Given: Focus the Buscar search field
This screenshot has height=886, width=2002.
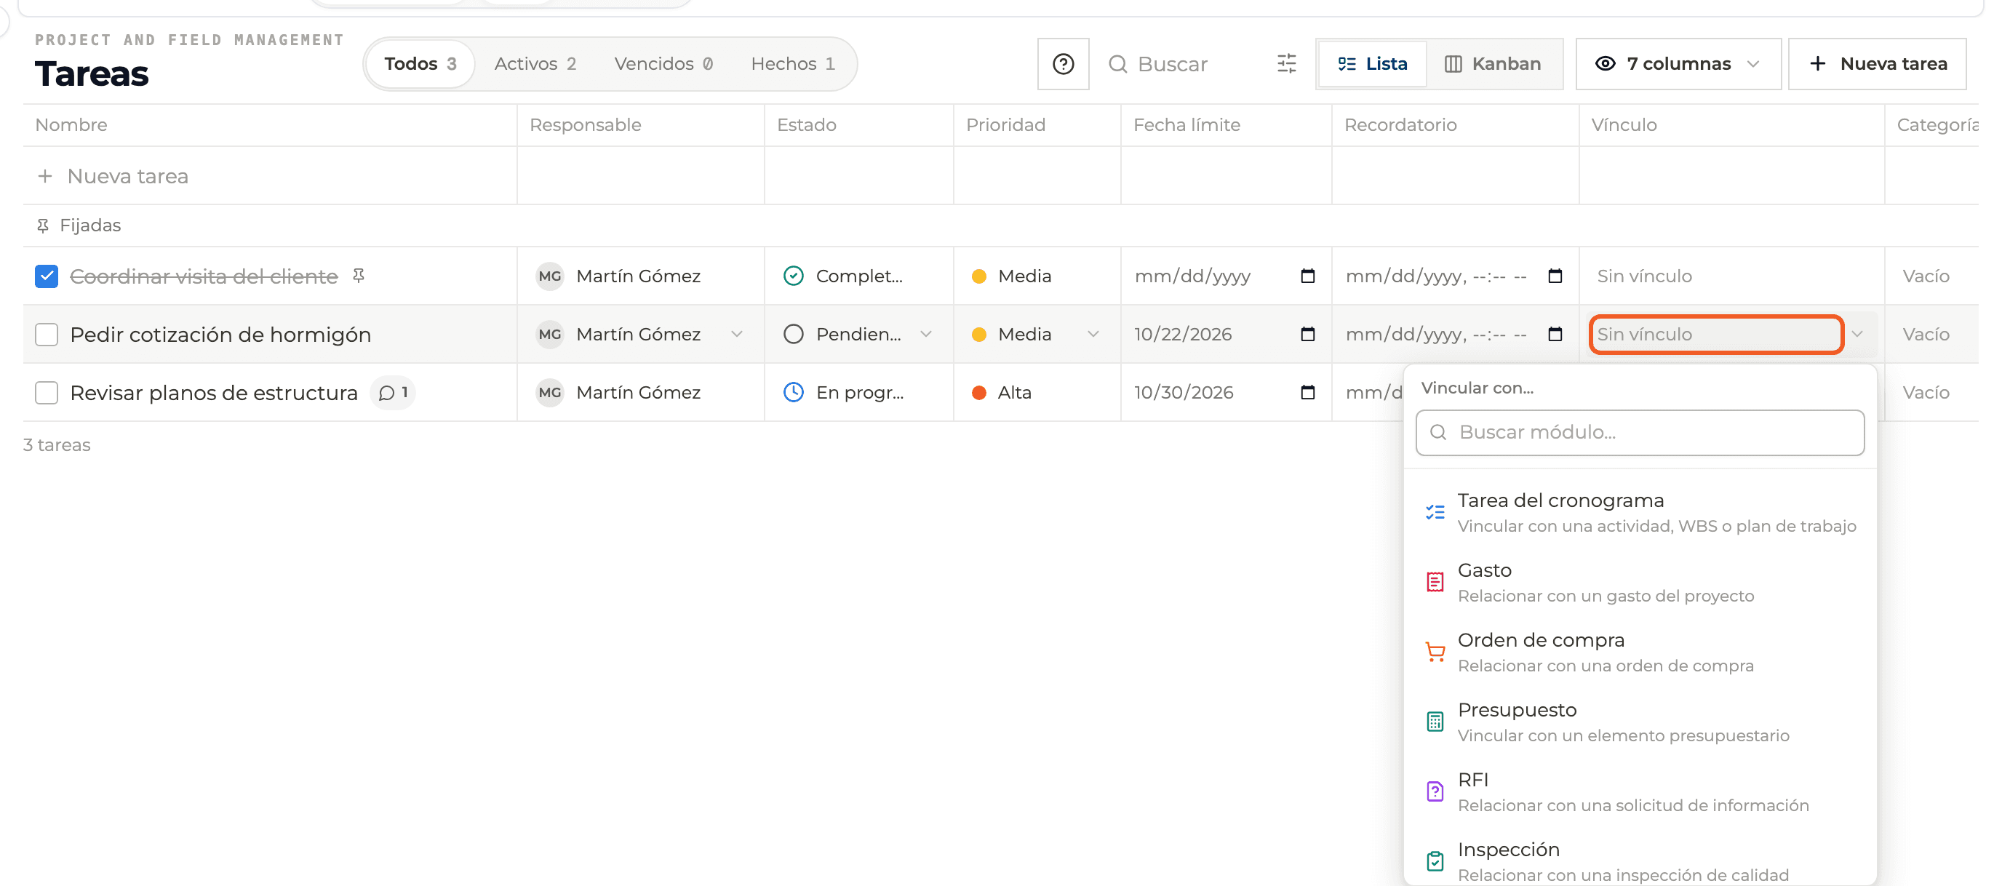Looking at the screenshot, I should pos(1181,64).
